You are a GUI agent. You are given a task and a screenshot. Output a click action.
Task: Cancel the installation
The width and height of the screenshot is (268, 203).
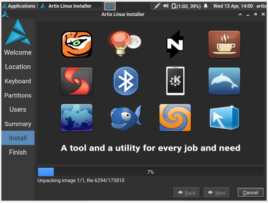click(x=250, y=193)
